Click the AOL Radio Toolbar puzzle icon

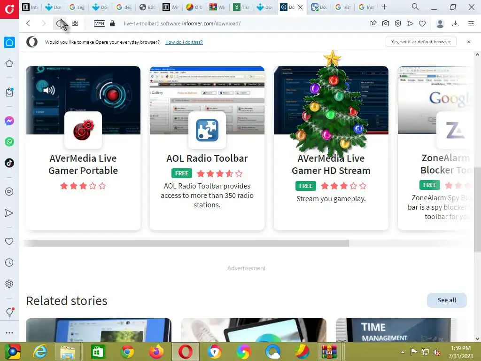[207, 130]
